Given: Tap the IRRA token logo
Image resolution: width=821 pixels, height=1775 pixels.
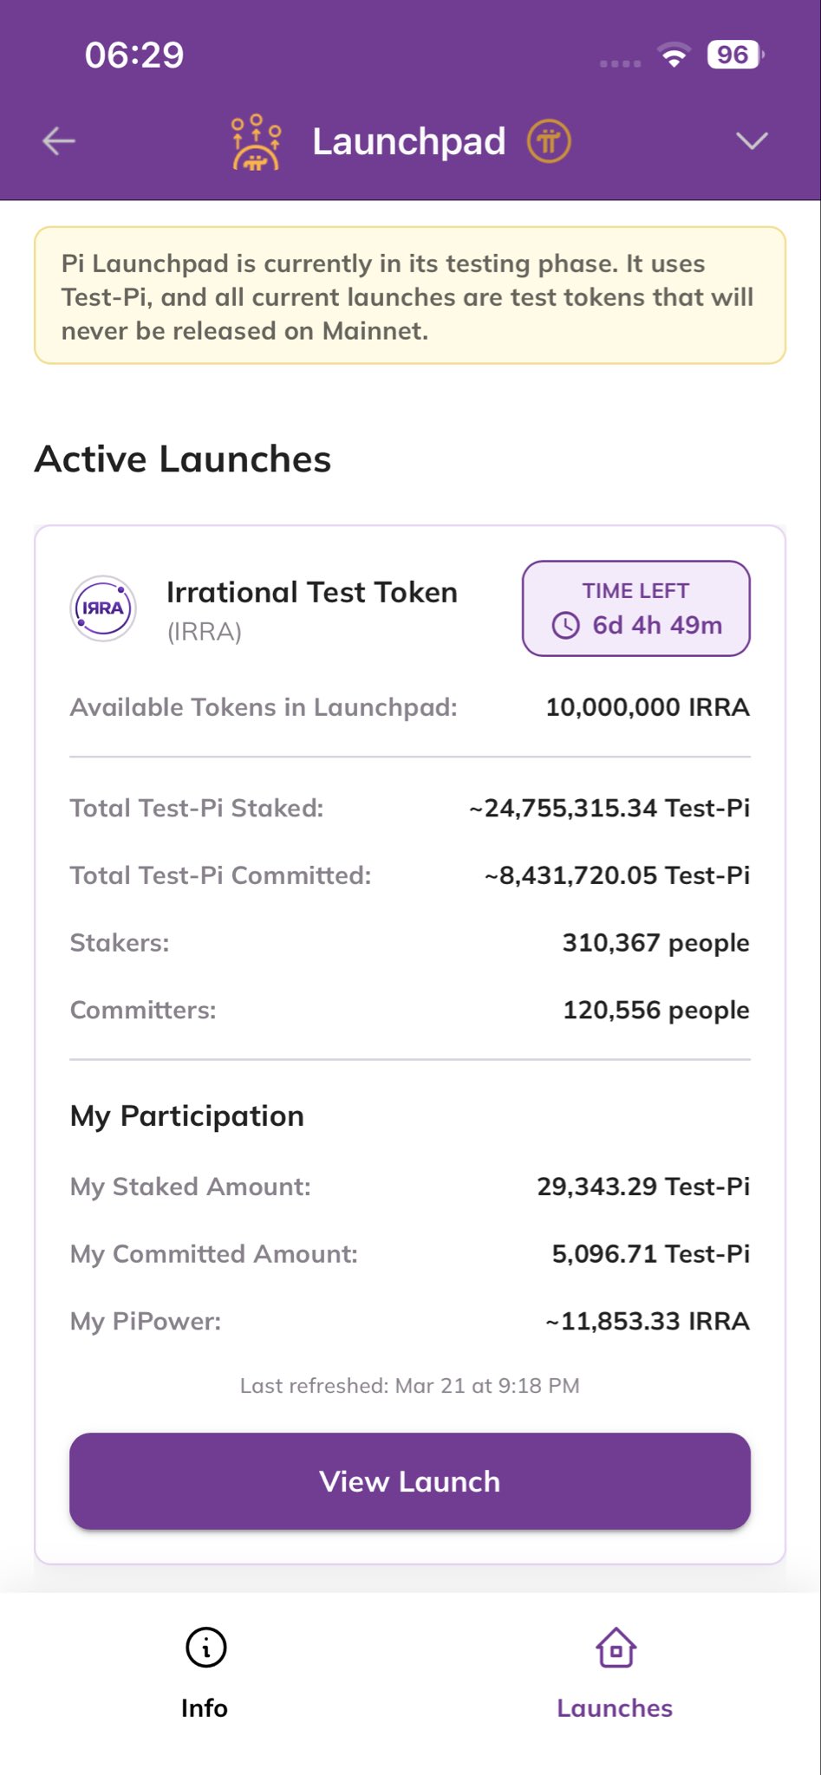Looking at the screenshot, I should point(103,608).
